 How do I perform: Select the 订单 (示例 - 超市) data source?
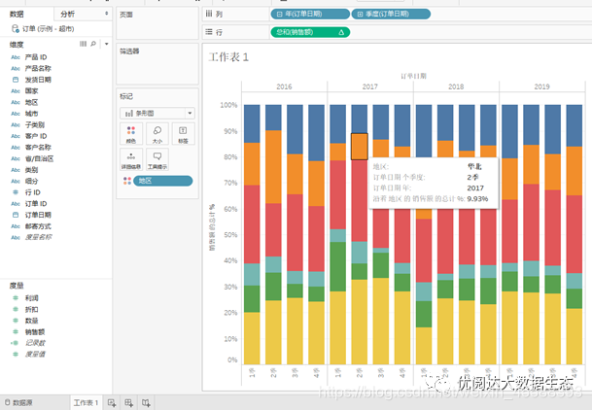tap(43, 29)
